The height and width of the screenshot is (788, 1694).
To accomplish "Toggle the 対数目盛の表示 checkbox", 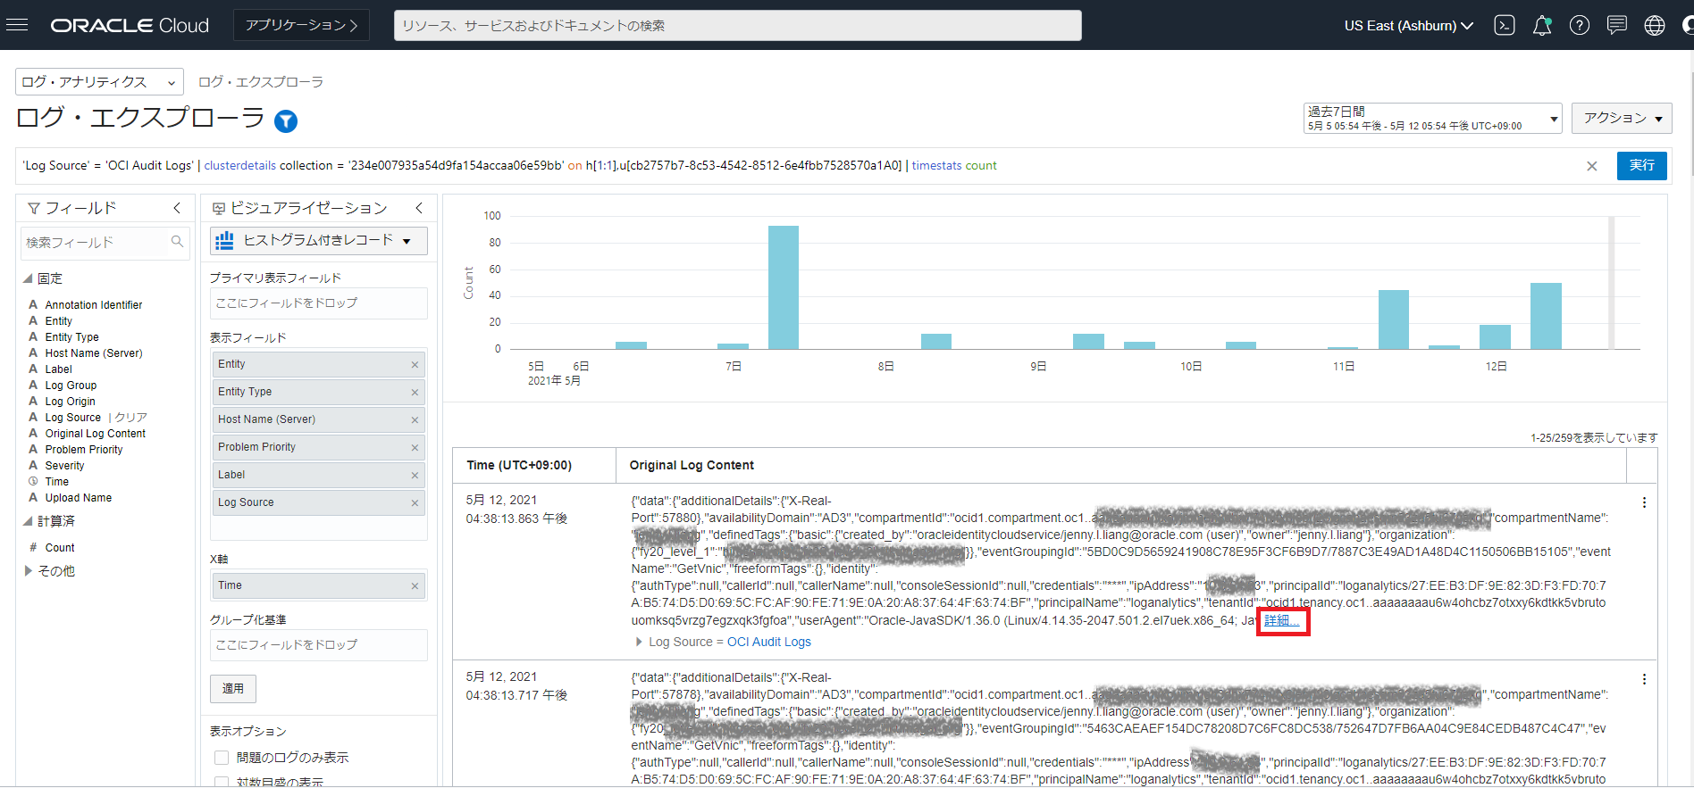I will click(x=222, y=782).
